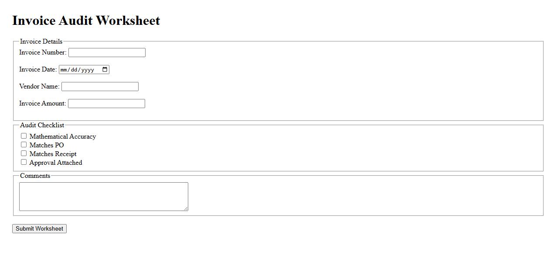Enable the Mathematical Accuracy checkbox

[24, 136]
